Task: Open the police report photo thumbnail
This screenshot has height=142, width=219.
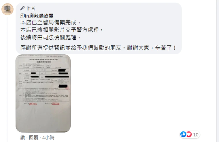Action: pos(43,93)
